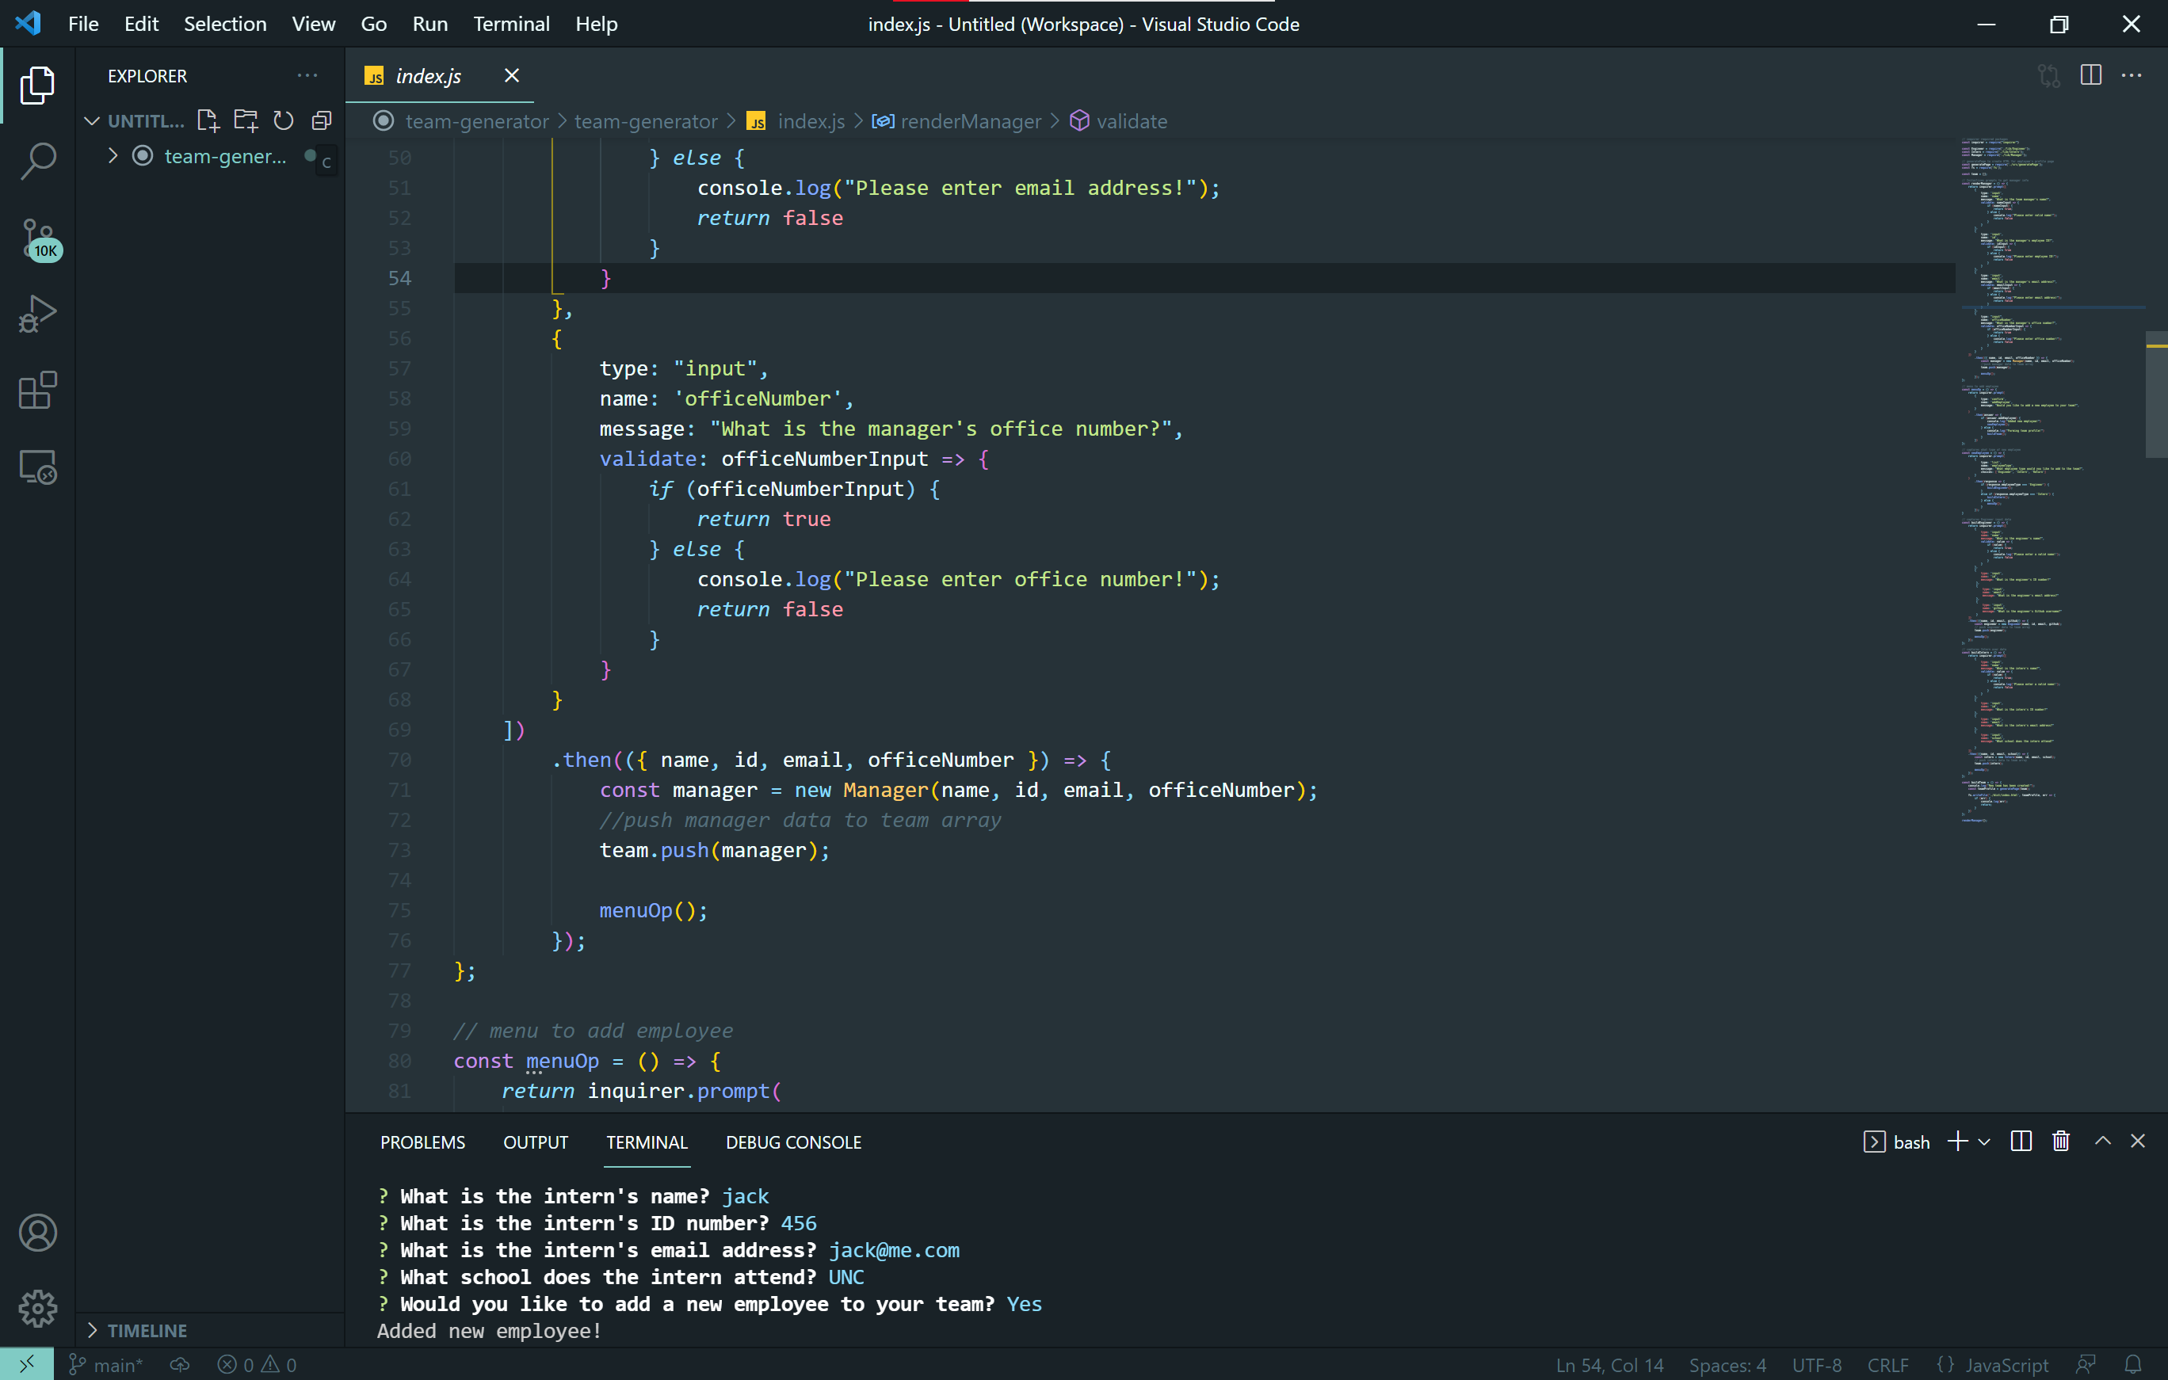
Task: Open the Source Control view
Action: [37, 238]
